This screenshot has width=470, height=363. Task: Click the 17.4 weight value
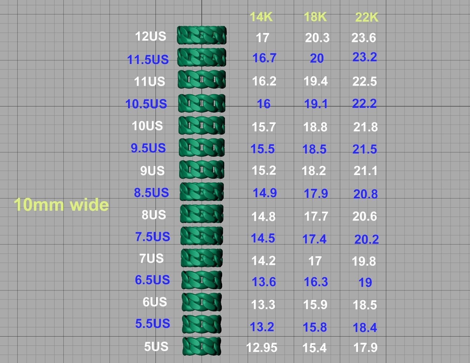click(314, 239)
